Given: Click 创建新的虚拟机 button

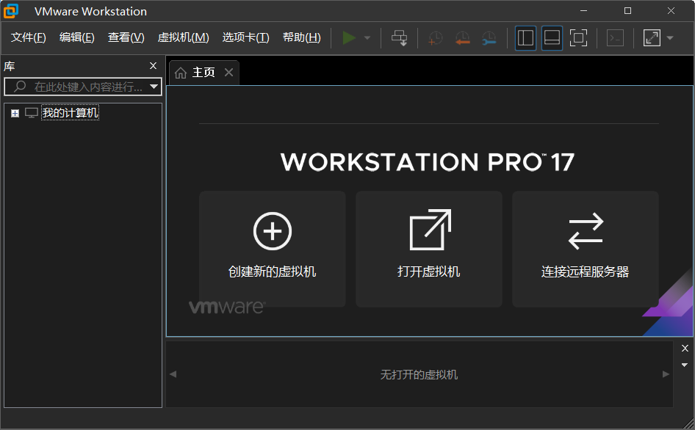Looking at the screenshot, I should click(x=272, y=249).
